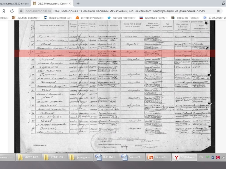Click the scanned casualty report image

(115, 86)
